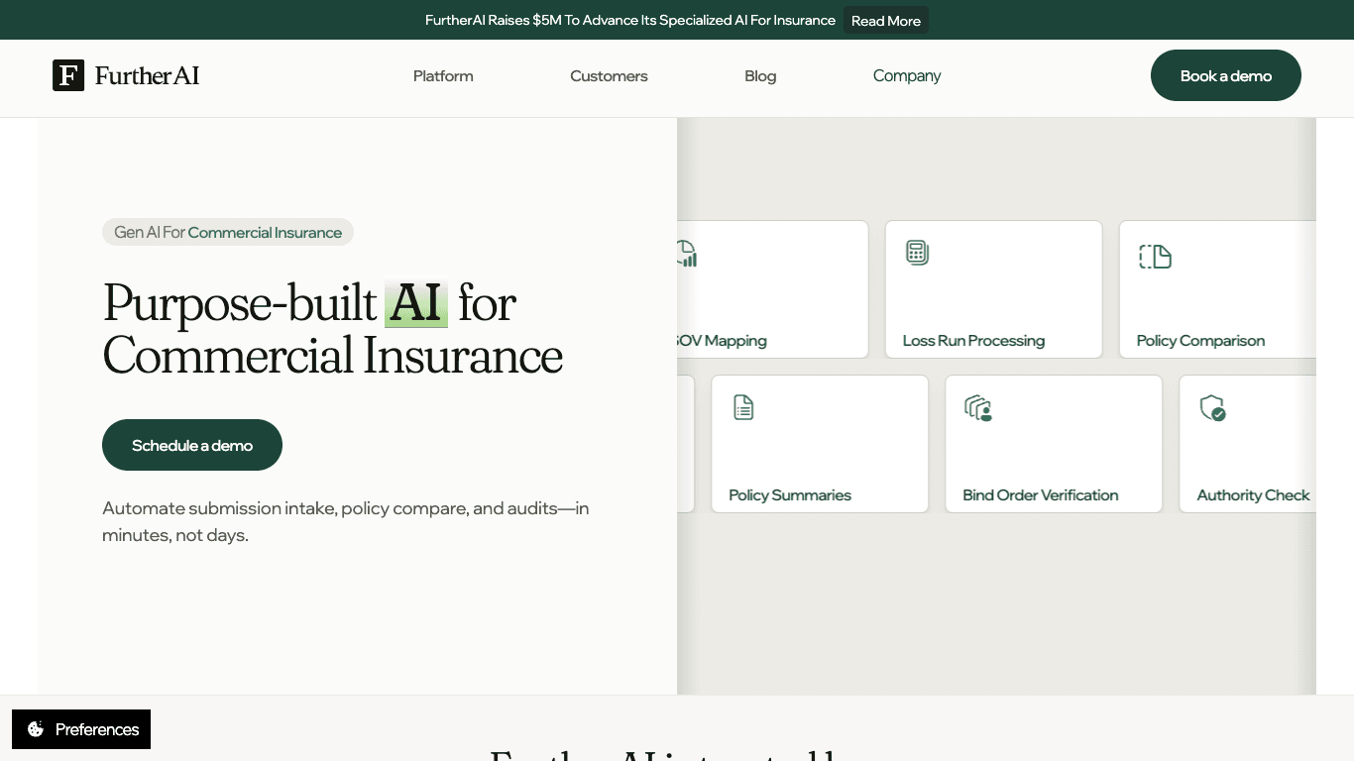
Task: Click the Automate submission intake description text
Action: coord(346,521)
